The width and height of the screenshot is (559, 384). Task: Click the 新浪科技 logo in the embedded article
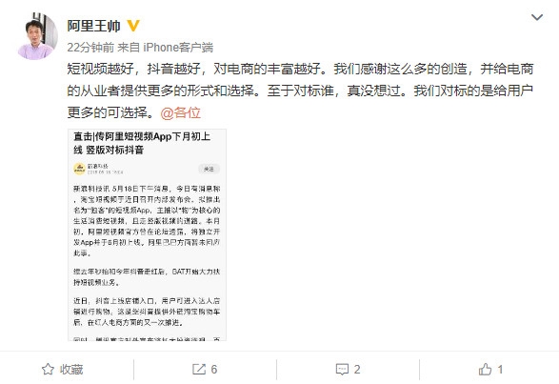tap(79, 169)
